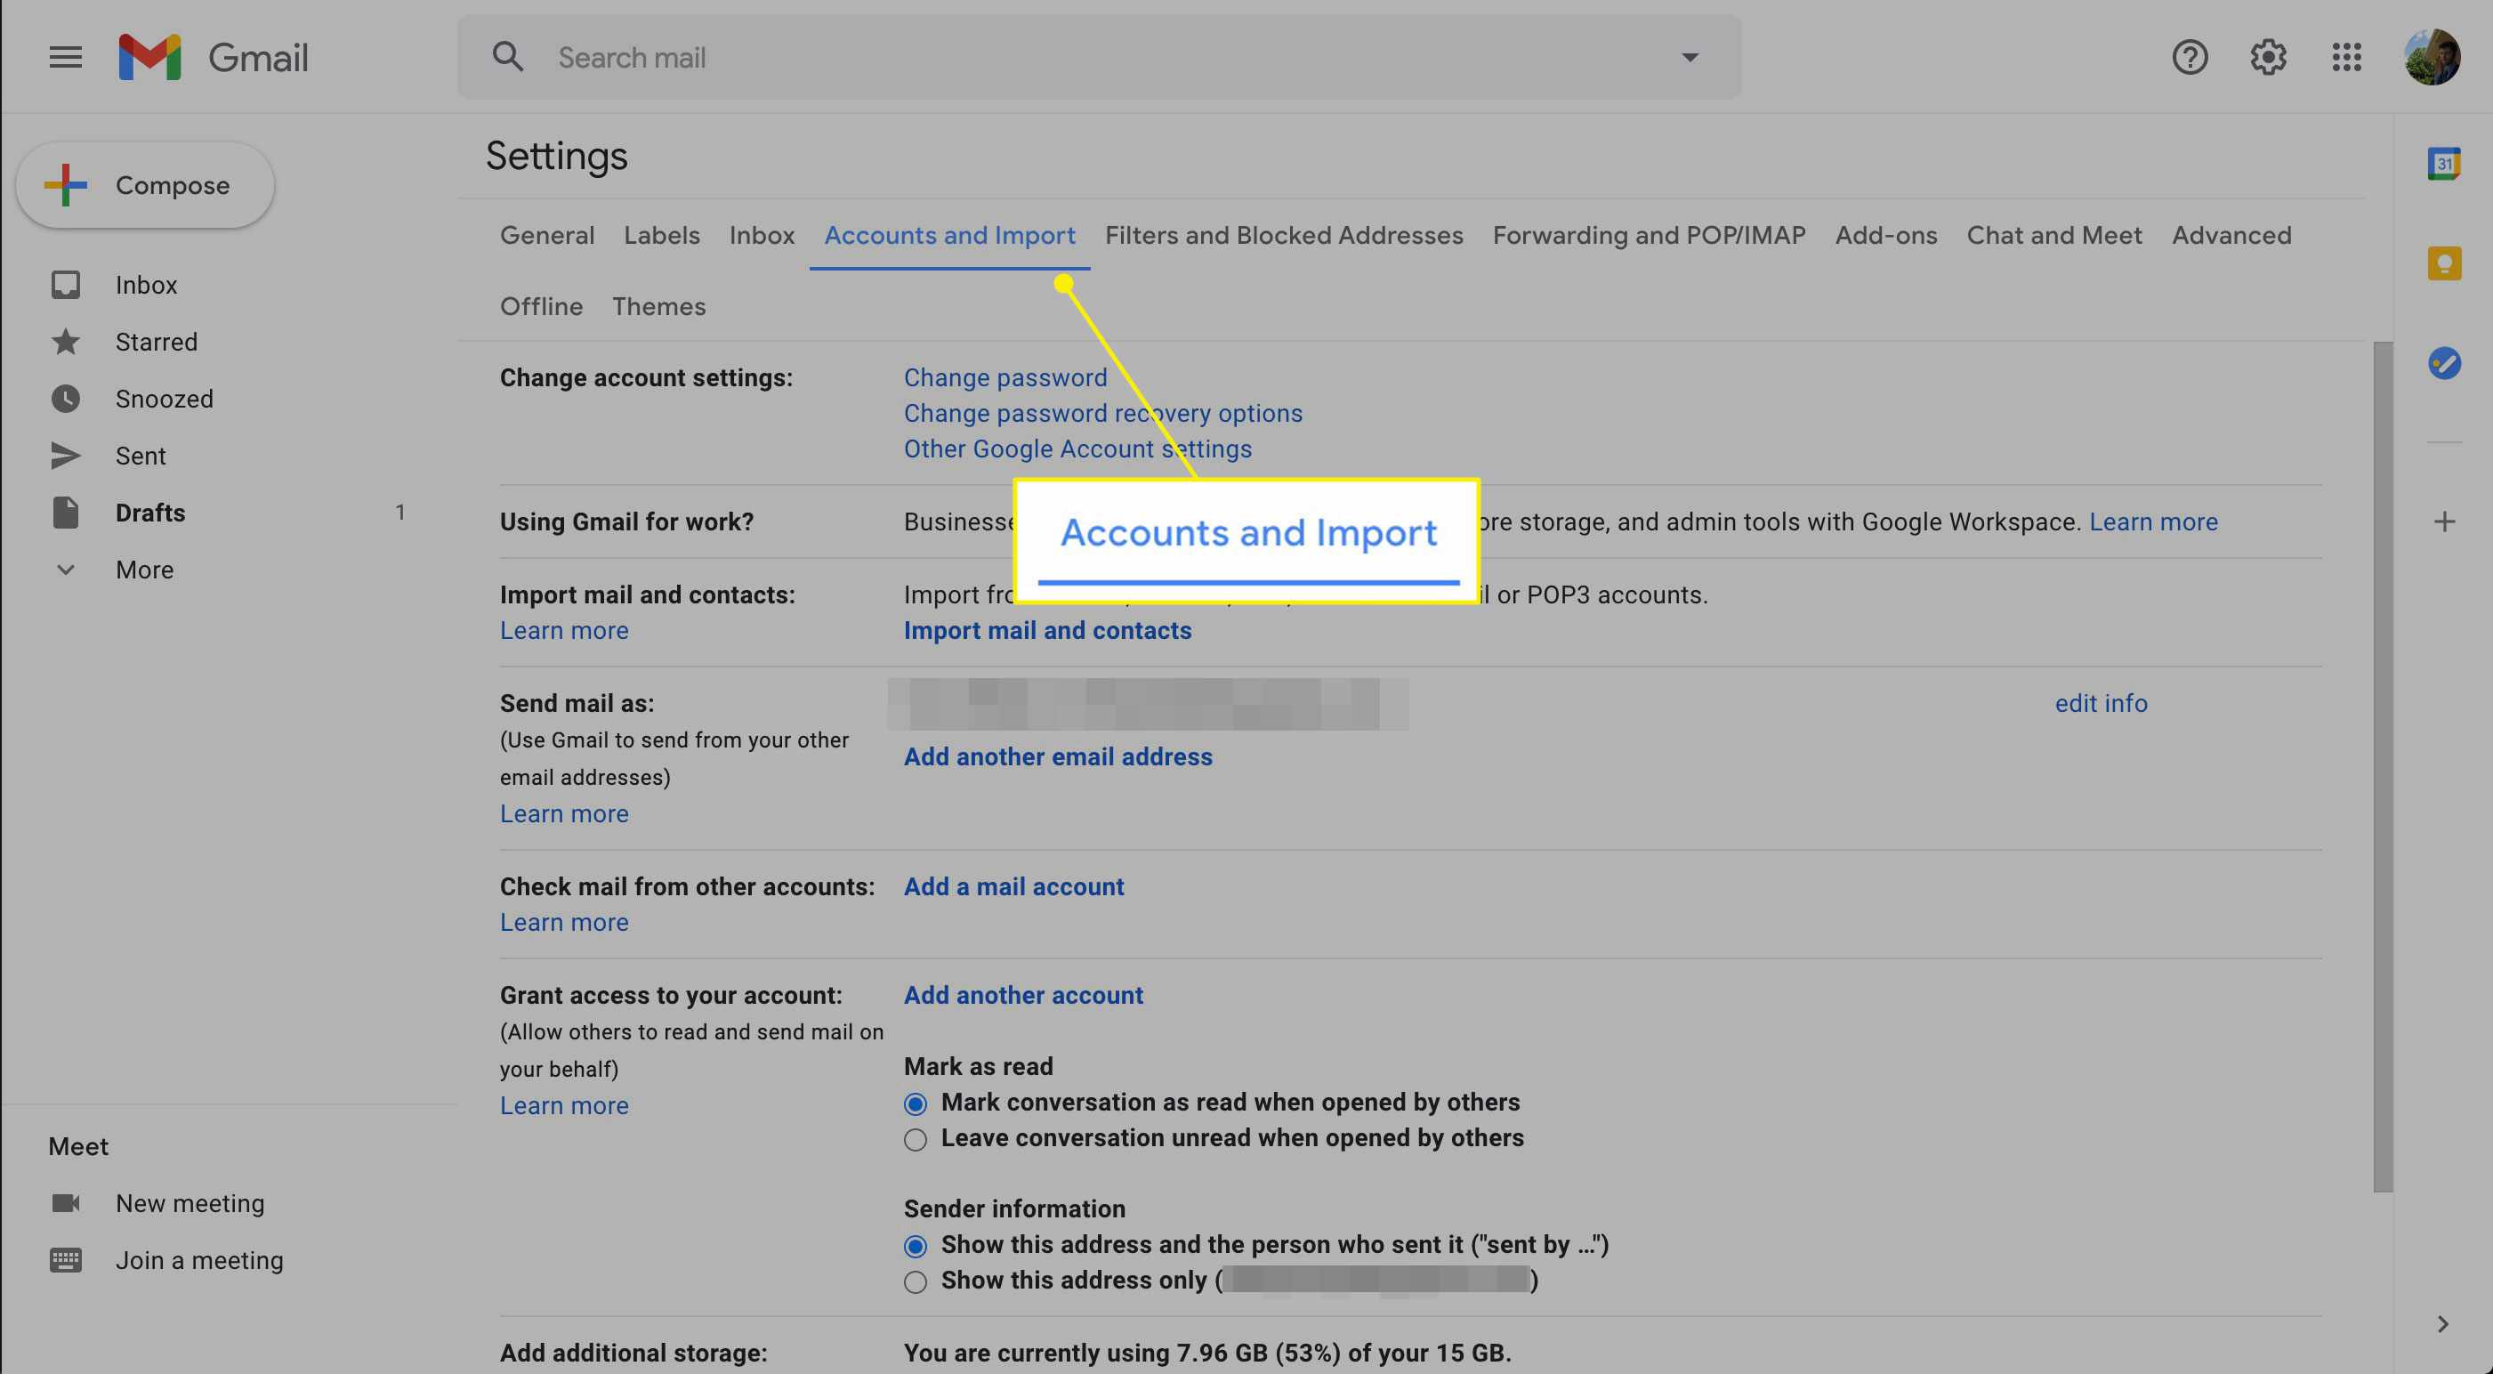Click Import mail and contacts link
Screen dimensions: 2493x1374
click(1047, 631)
